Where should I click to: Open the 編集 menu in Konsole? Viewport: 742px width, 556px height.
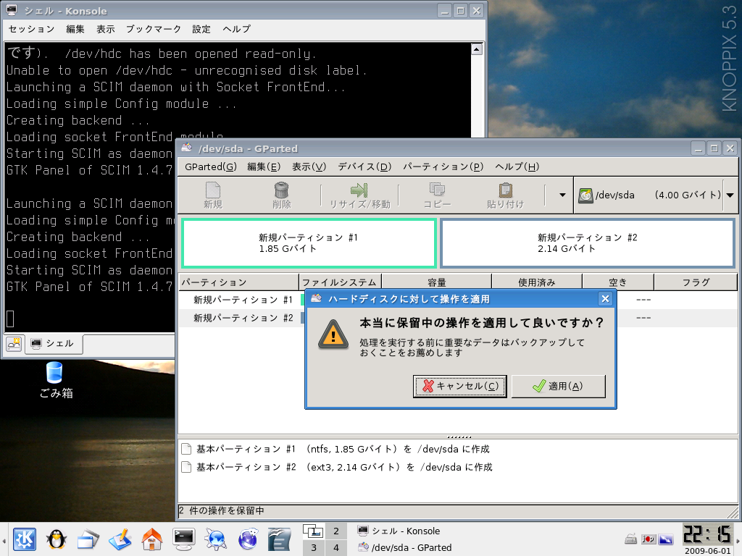tap(75, 29)
